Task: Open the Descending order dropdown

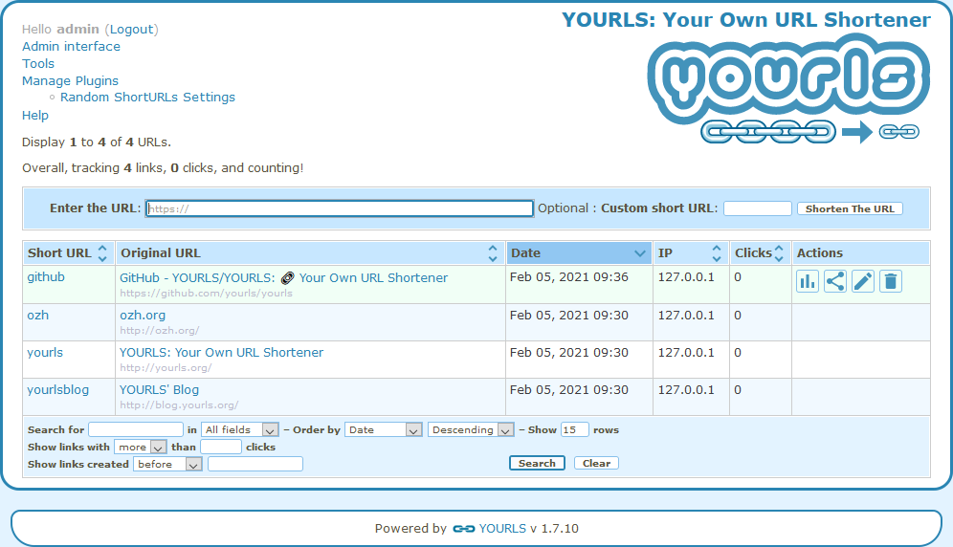Action: 471,429
